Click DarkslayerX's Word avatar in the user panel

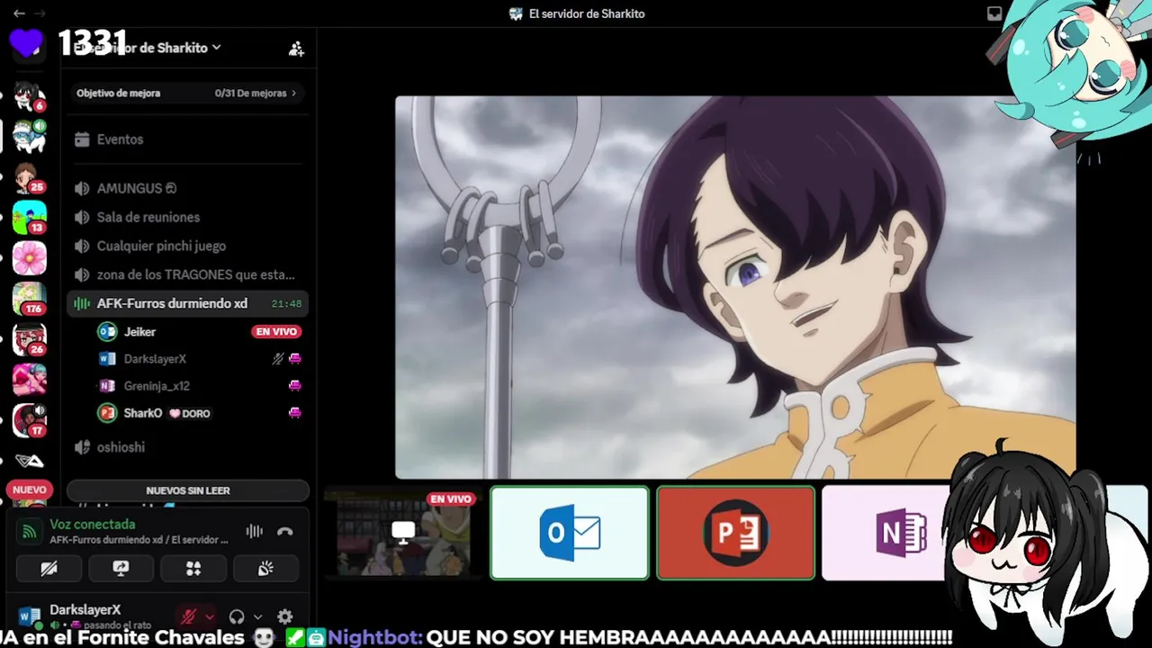[x=30, y=616]
